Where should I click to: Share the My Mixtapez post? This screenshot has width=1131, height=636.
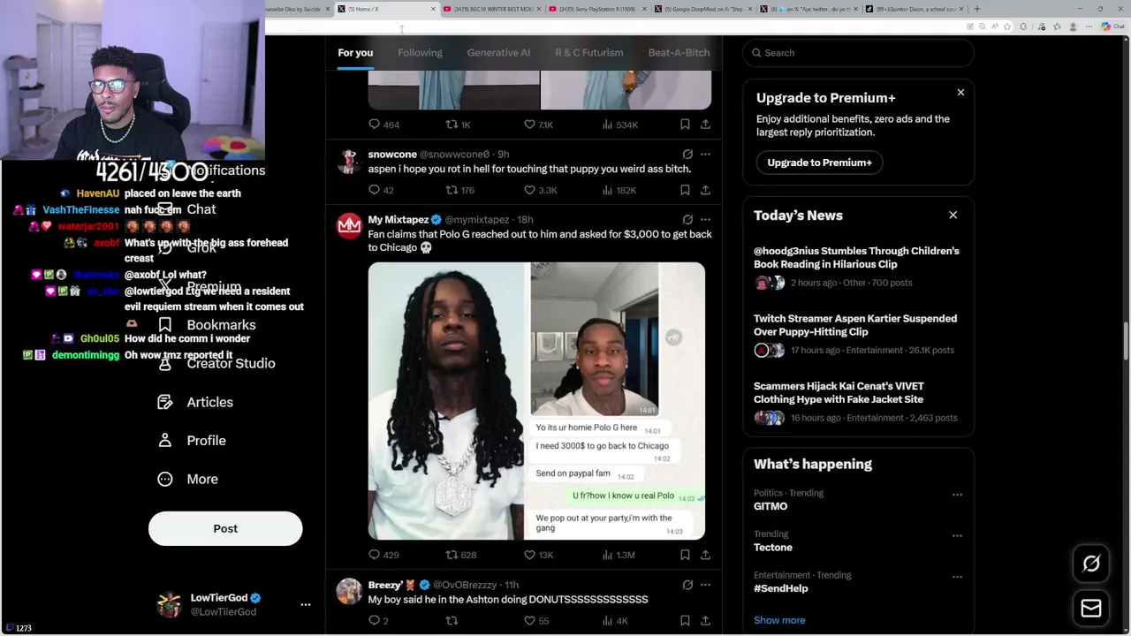coord(705,555)
